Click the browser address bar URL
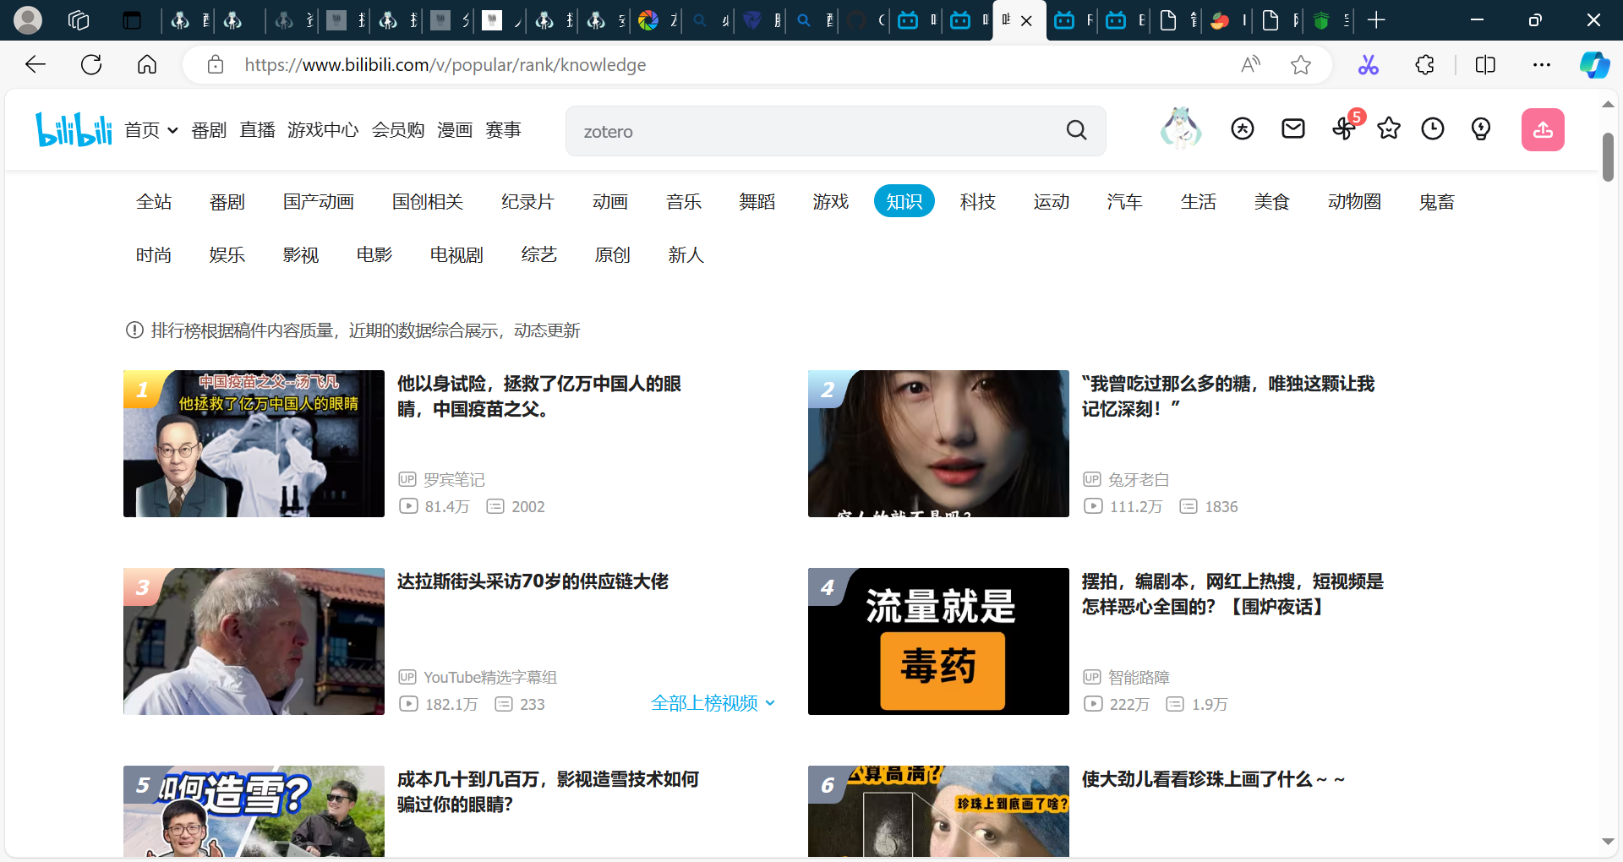1623x862 pixels. (445, 65)
